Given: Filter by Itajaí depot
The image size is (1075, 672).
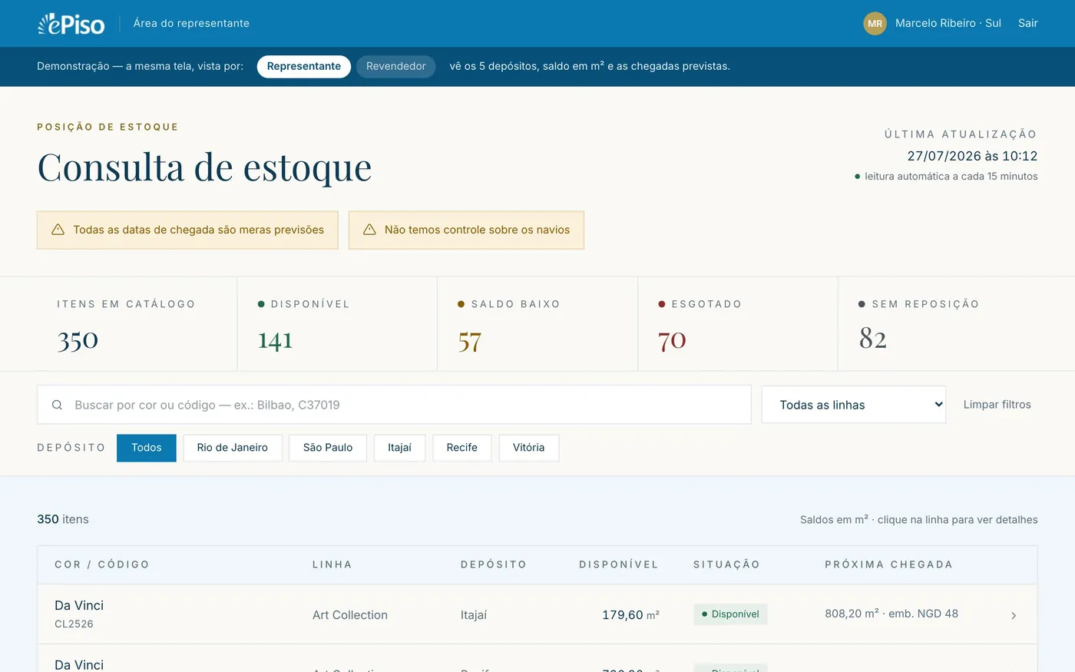Looking at the screenshot, I should [399, 448].
